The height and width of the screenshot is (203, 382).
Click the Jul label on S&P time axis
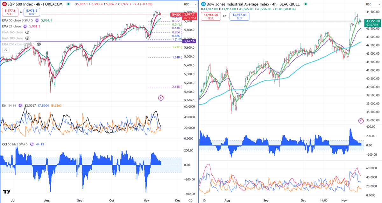click(13, 200)
